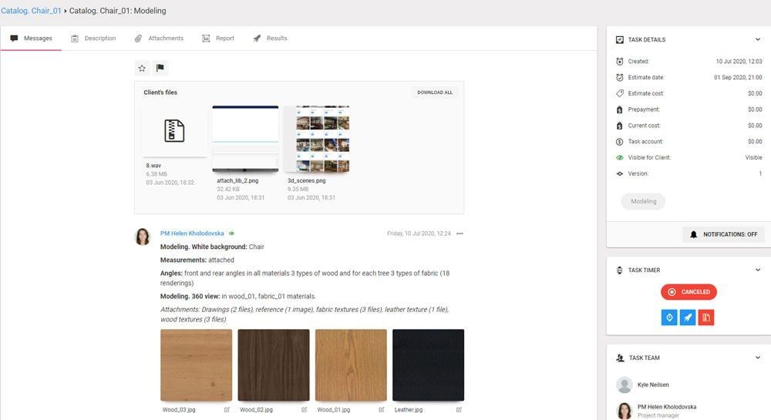The width and height of the screenshot is (771, 420).
Task: Click PM Helen Kholodovska's avatar in Task Team
Action: coord(625,411)
